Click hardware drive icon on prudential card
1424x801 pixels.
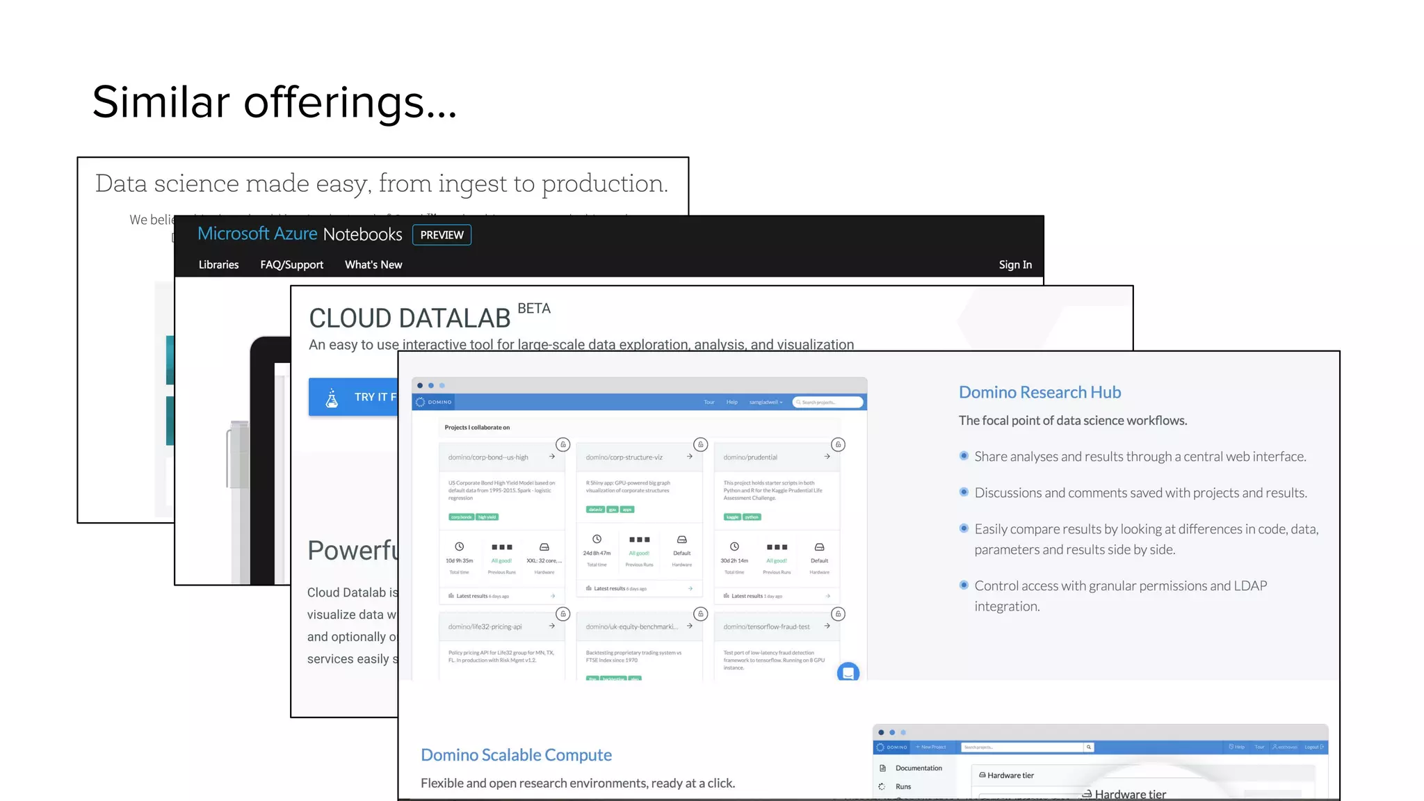[x=819, y=547]
